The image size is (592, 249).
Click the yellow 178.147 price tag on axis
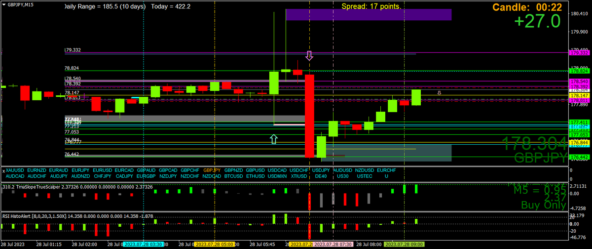578,95
